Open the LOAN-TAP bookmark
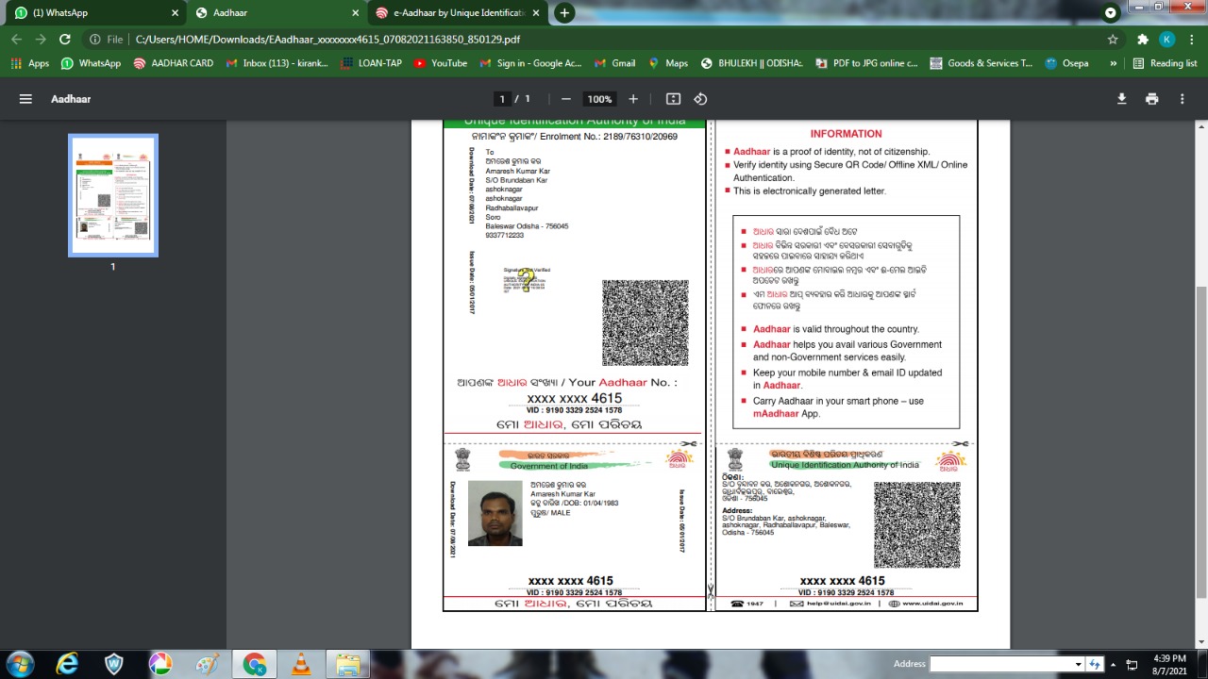The height and width of the screenshot is (679, 1208). [372, 63]
